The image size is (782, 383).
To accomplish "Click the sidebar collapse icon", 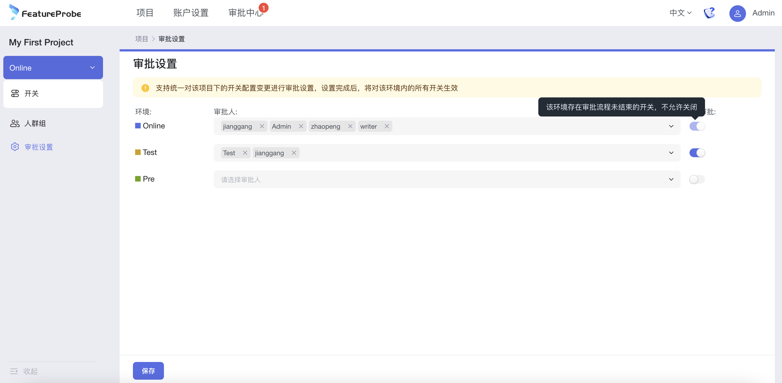I will point(14,371).
